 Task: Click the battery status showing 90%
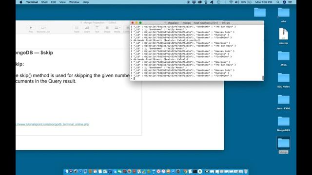pos(246,2)
